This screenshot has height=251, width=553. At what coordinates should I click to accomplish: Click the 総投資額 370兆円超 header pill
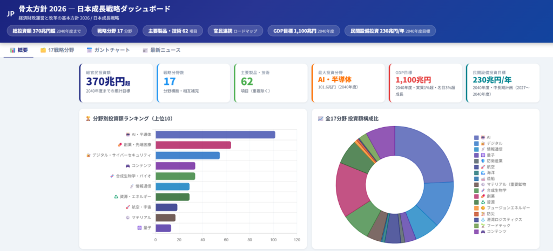(x=46, y=31)
